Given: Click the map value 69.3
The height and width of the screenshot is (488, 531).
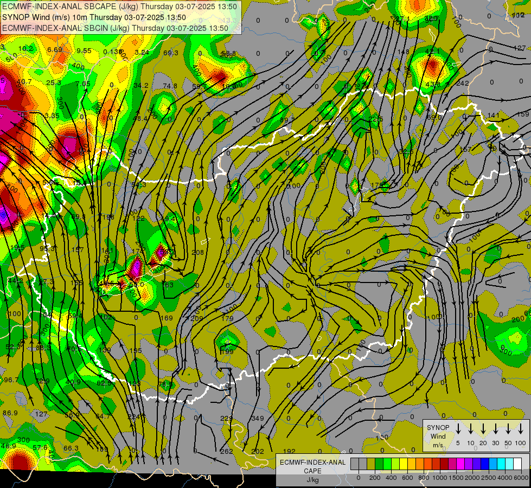Looking at the screenshot, I should [171, 53].
